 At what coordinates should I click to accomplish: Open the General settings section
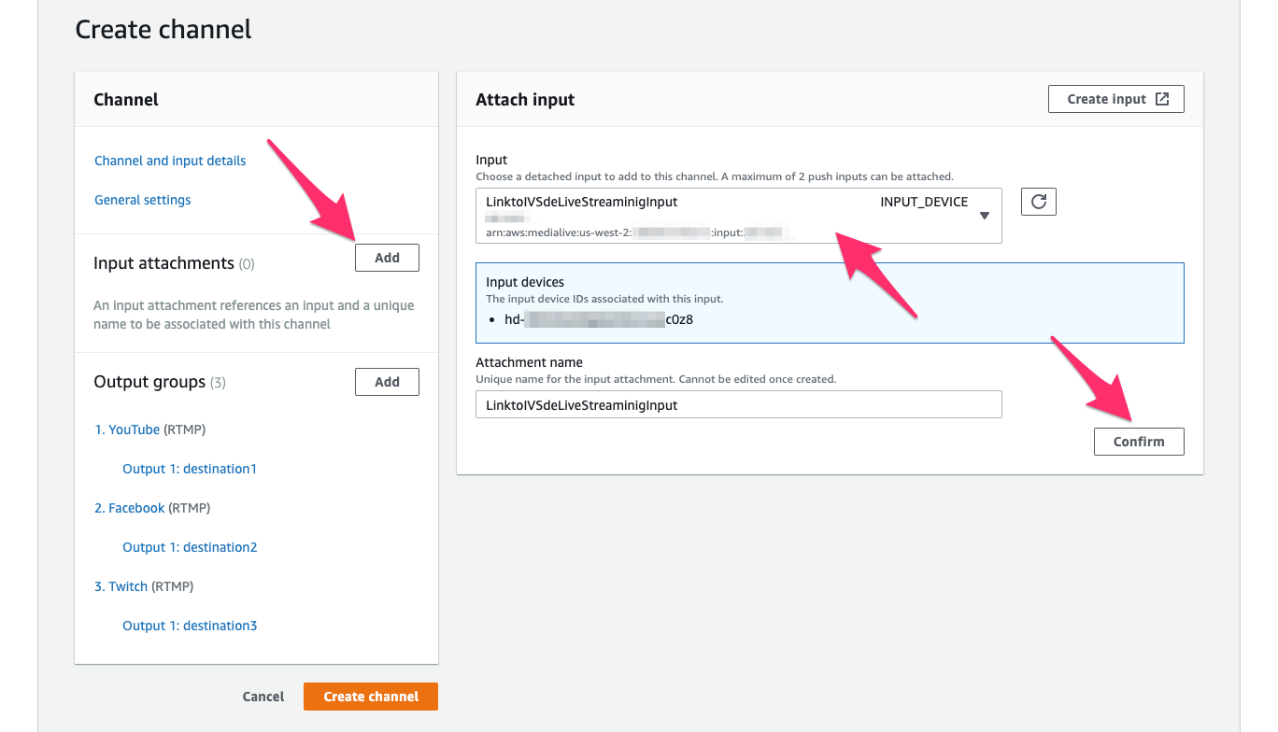click(x=142, y=199)
